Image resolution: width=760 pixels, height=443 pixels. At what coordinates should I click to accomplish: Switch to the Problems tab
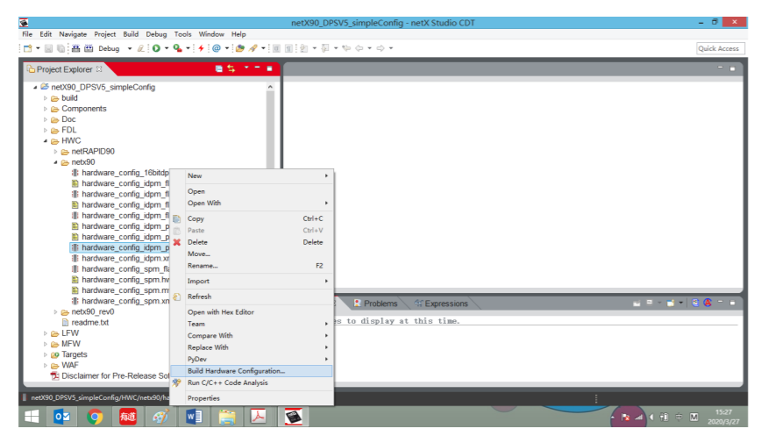click(375, 304)
